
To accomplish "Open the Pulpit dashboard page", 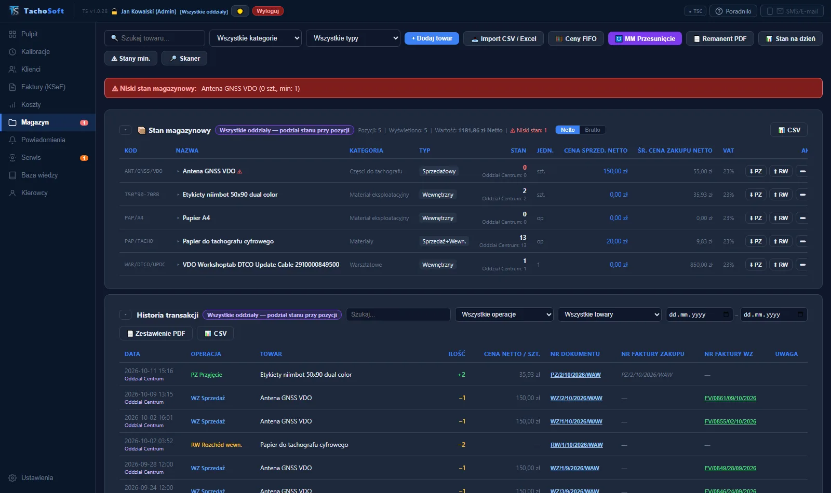I will point(30,34).
